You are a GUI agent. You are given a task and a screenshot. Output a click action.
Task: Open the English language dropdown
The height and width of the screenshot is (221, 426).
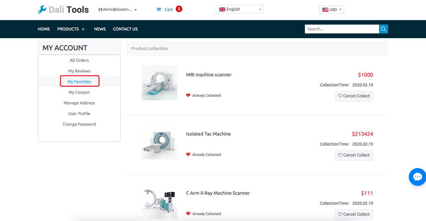239,9
